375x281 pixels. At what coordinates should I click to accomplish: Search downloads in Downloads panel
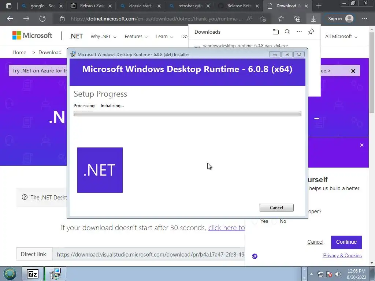(287, 32)
